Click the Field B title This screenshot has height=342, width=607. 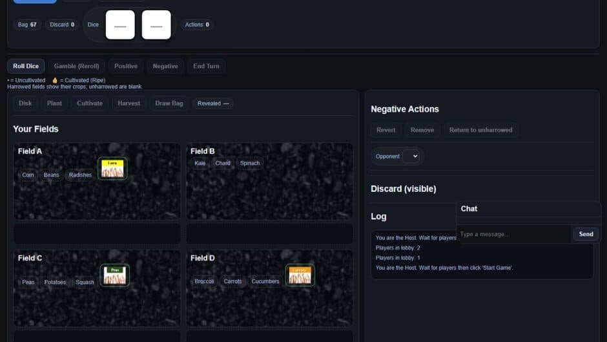[x=203, y=151]
